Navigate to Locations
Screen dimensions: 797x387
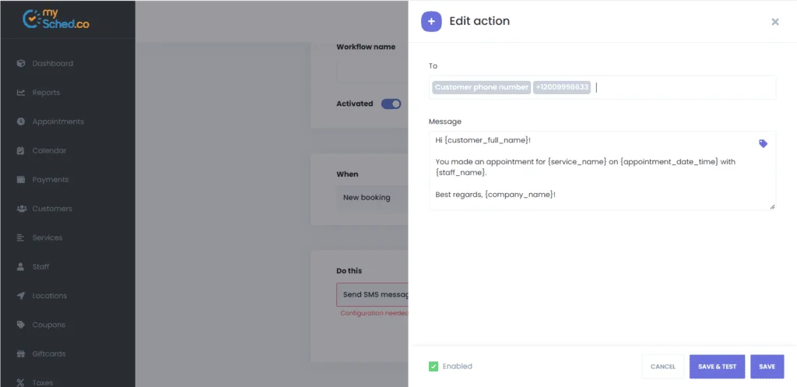pyautogui.click(x=50, y=295)
